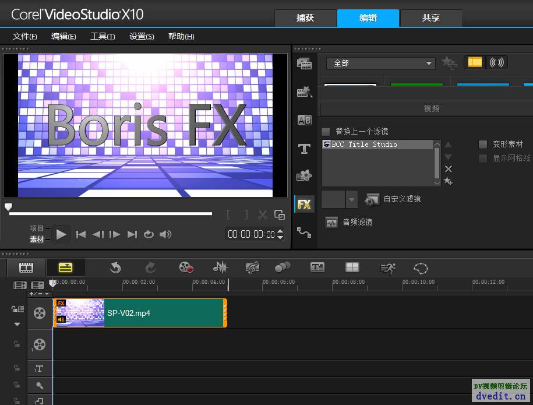533x405 pixels.
Task: Step to next frame
Action: (115, 234)
